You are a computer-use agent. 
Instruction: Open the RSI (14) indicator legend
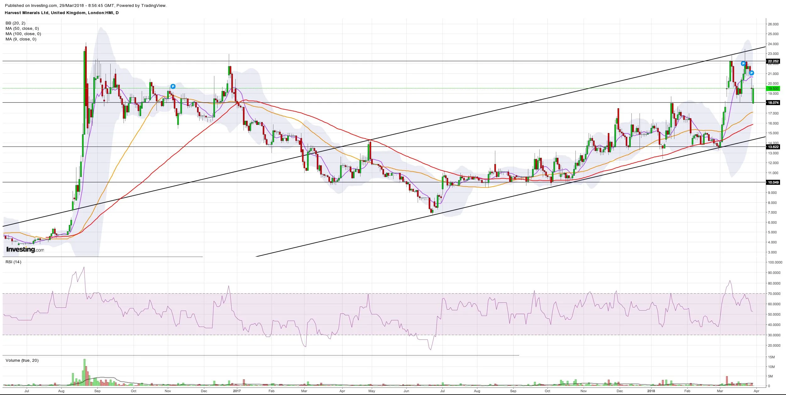click(x=13, y=262)
